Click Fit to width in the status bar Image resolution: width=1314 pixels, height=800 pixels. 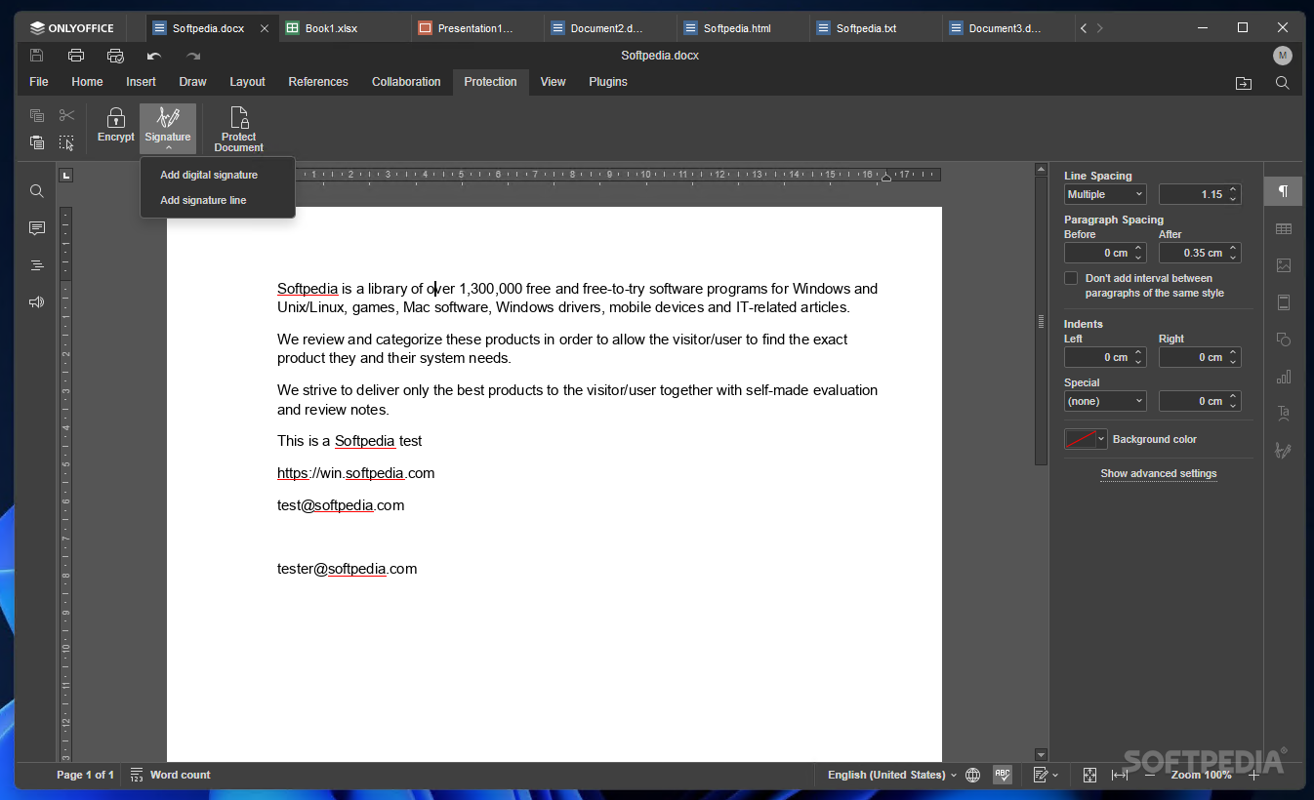tap(1120, 775)
